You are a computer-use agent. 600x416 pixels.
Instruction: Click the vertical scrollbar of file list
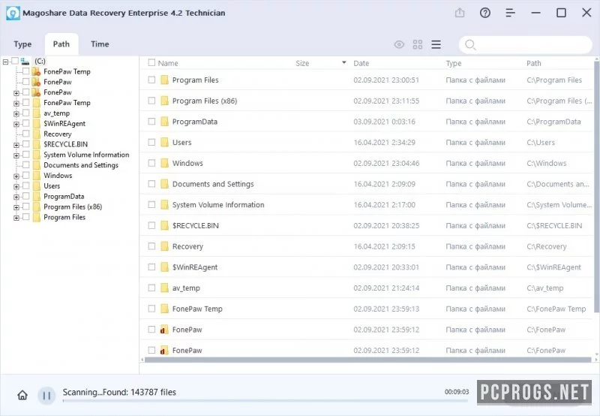596,187
